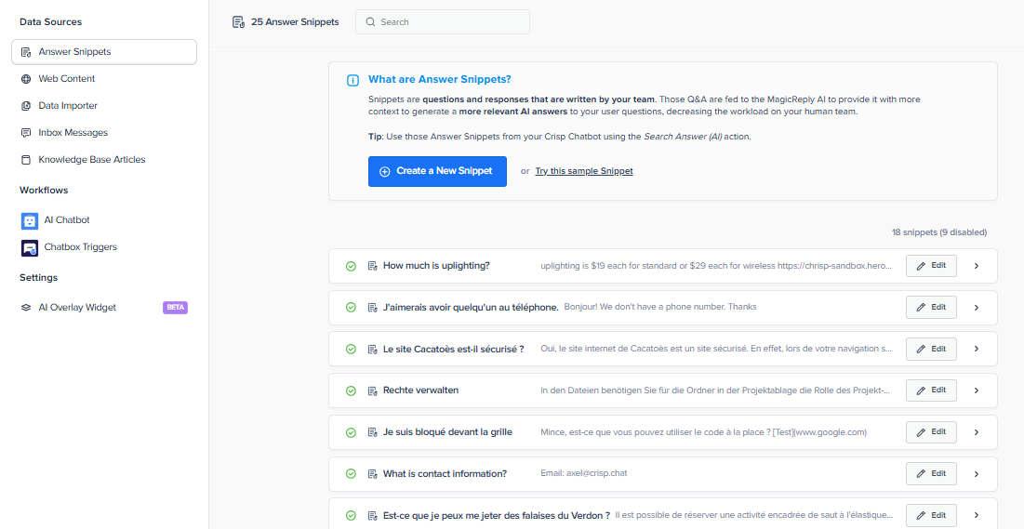Click the uplighting is $19 each answer text
This screenshot has height=529, width=1024.
coord(716,266)
